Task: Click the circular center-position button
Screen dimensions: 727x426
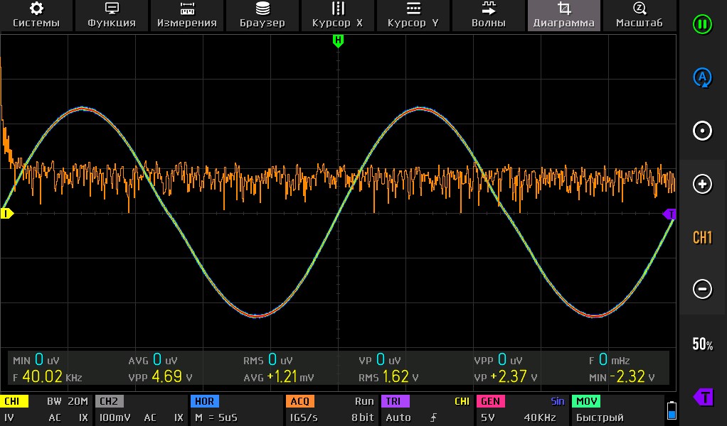Action: (x=702, y=131)
